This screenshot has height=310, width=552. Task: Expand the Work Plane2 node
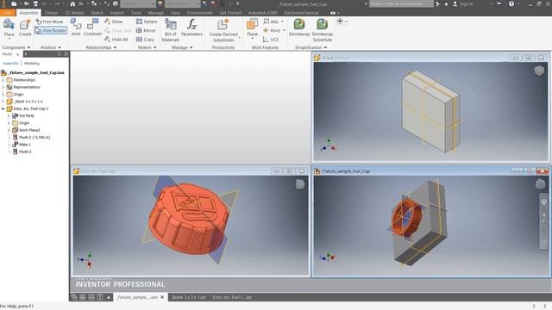[9, 130]
